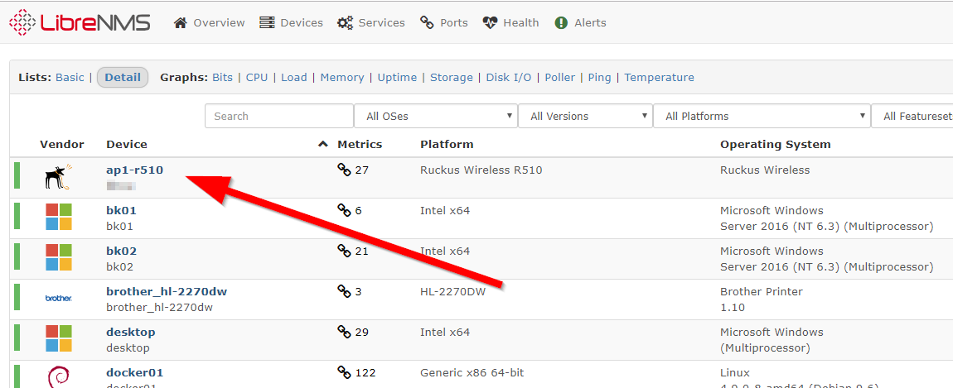Click the device Search field
The width and height of the screenshot is (953, 388).
[279, 116]
